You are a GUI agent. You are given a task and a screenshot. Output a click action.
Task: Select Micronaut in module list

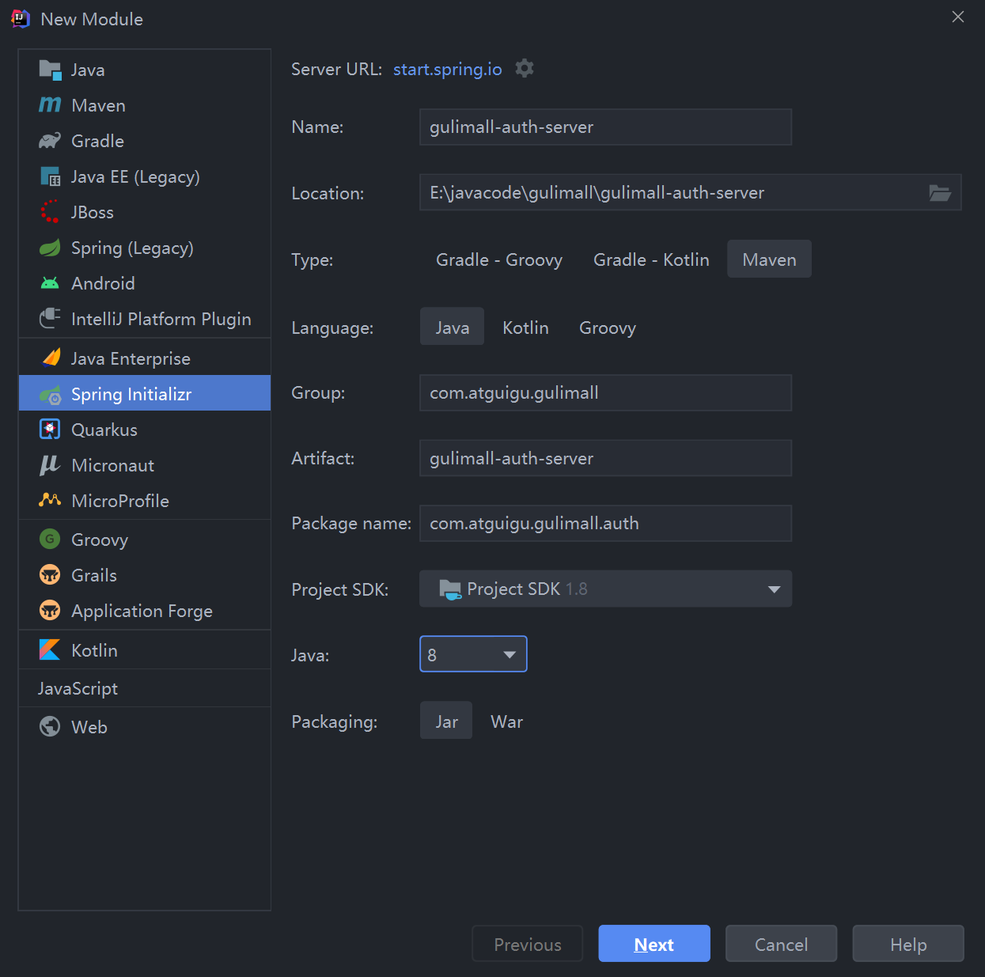click(145, 465)
